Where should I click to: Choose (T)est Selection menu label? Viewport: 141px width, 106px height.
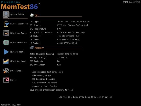(19, 24)
